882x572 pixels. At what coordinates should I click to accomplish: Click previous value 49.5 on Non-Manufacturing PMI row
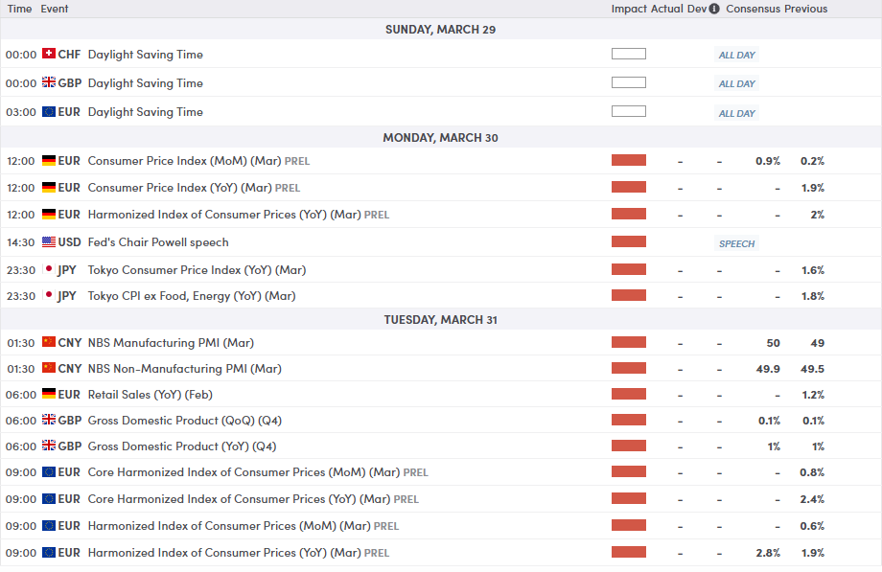[813, 369]
